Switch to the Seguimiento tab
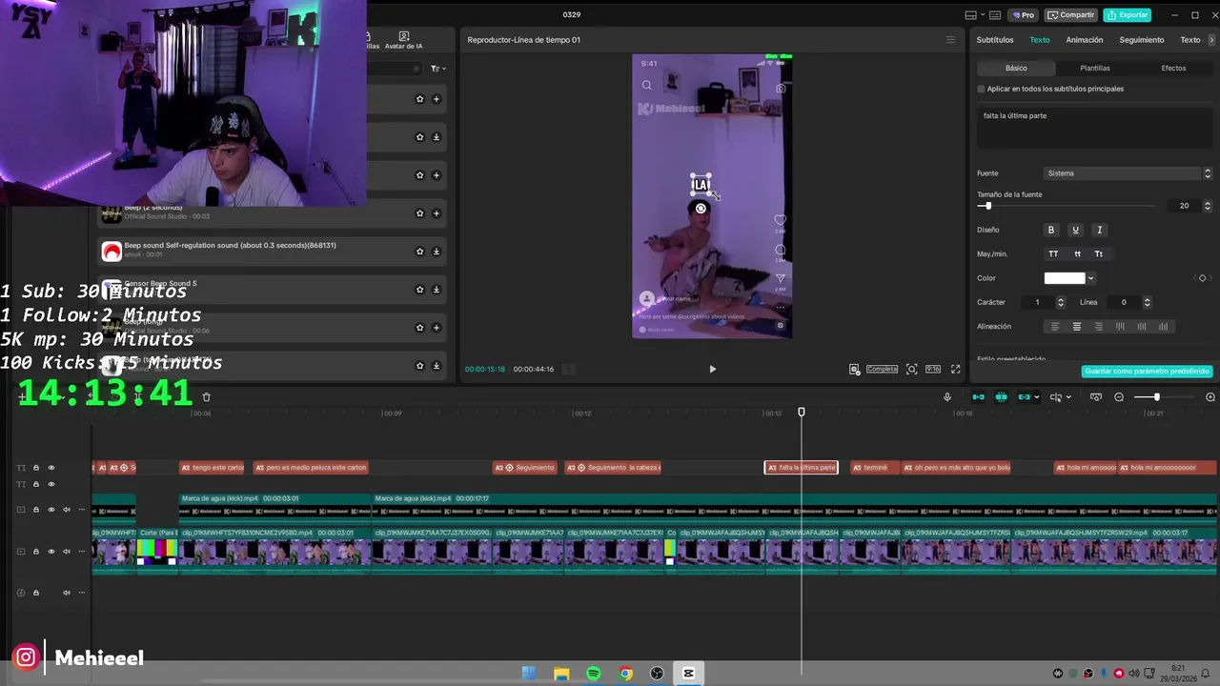1220x686 pixels. [x=1142, y=40]
